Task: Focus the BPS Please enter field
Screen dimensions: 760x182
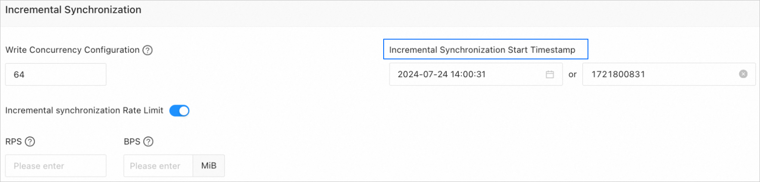Action: (x=158, y=166)
